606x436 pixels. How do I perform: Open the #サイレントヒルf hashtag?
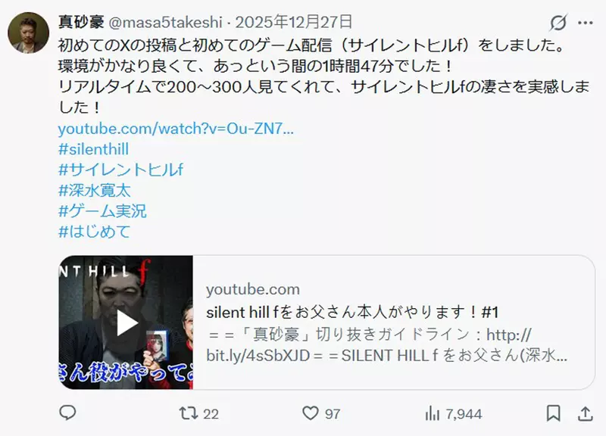pyautogui.click(x=120, y=170)
